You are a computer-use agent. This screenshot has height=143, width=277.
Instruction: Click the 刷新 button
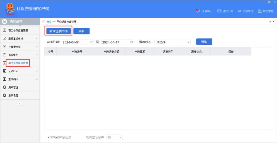(x=81, y=31)
